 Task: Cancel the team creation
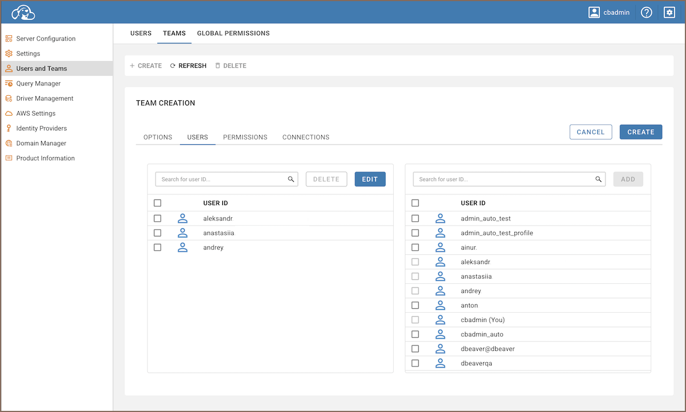click(x=590, y=132)
